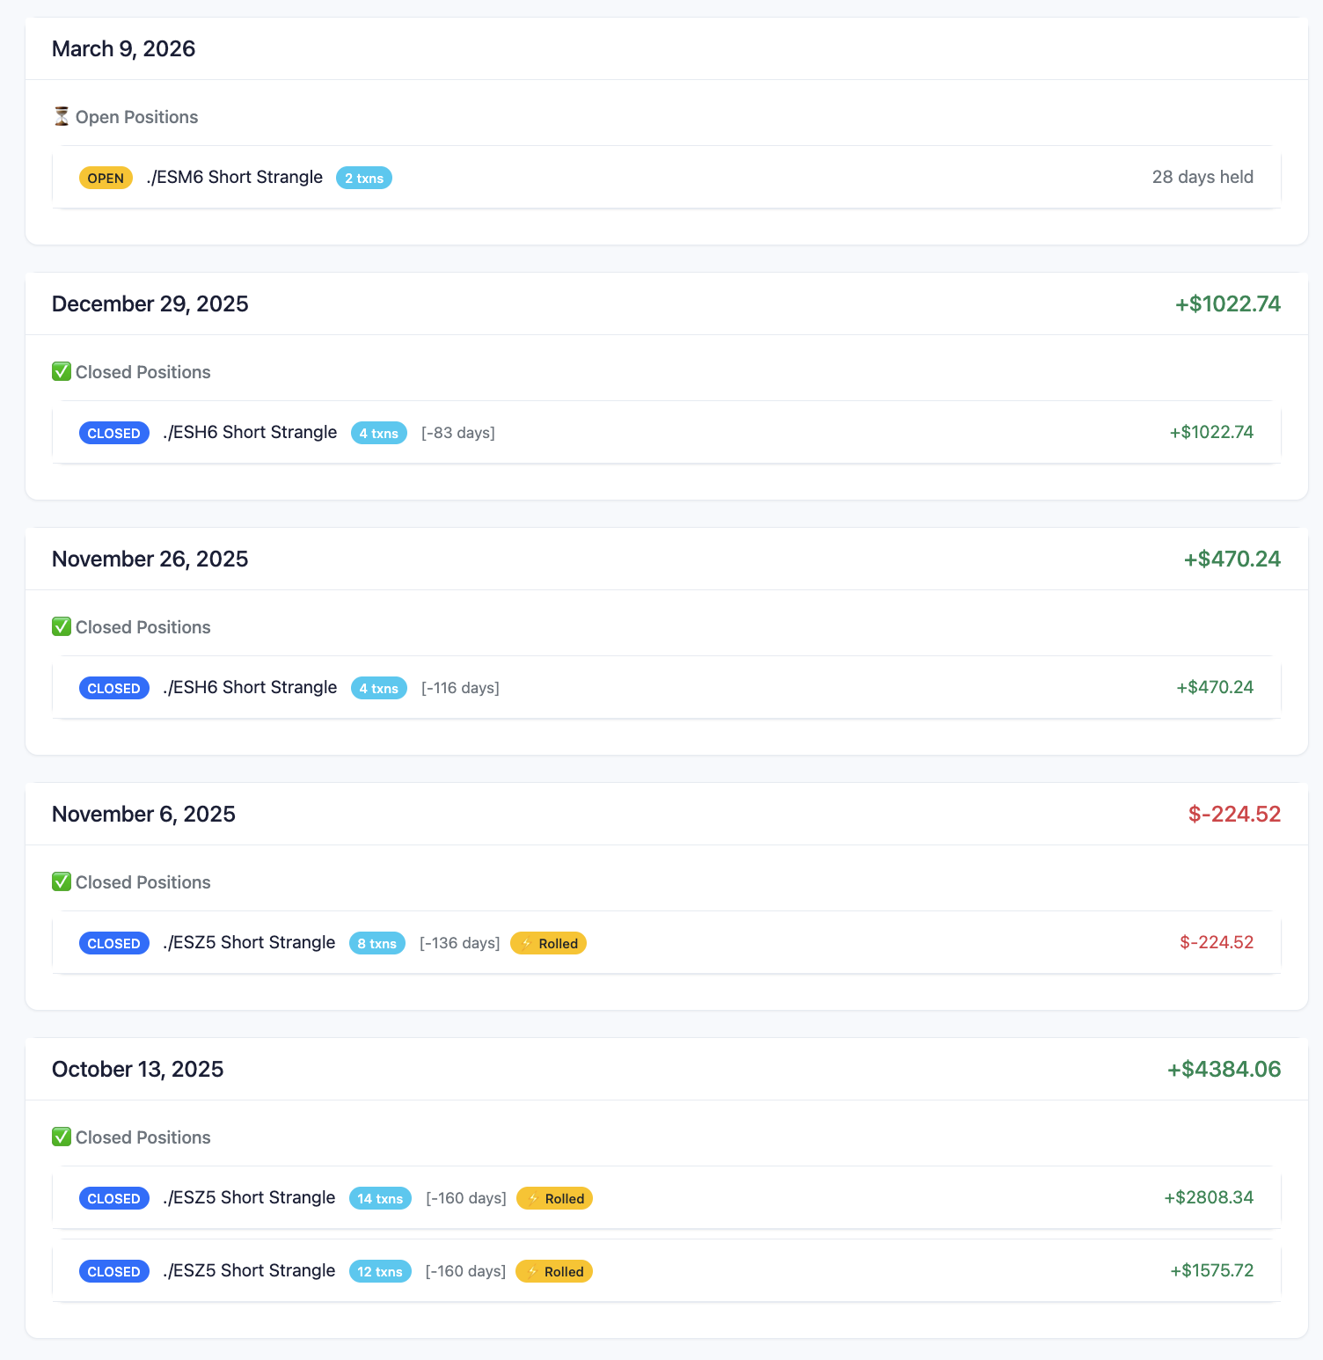Click the [-136 days] label

459,943
